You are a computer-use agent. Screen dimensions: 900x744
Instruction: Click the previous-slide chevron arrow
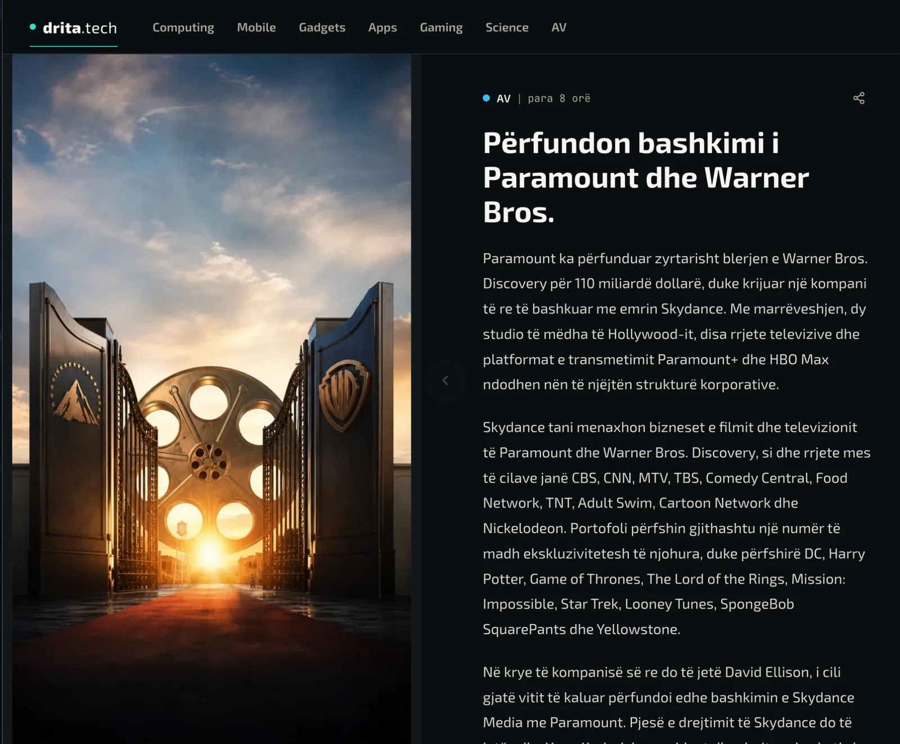(445, 381)
